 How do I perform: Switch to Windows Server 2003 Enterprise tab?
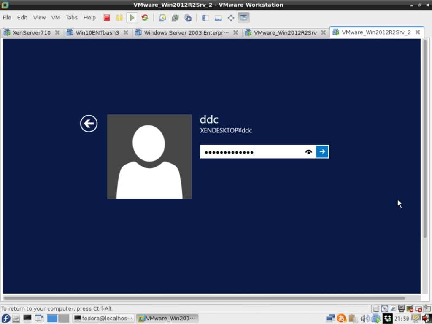pos(186,32)
